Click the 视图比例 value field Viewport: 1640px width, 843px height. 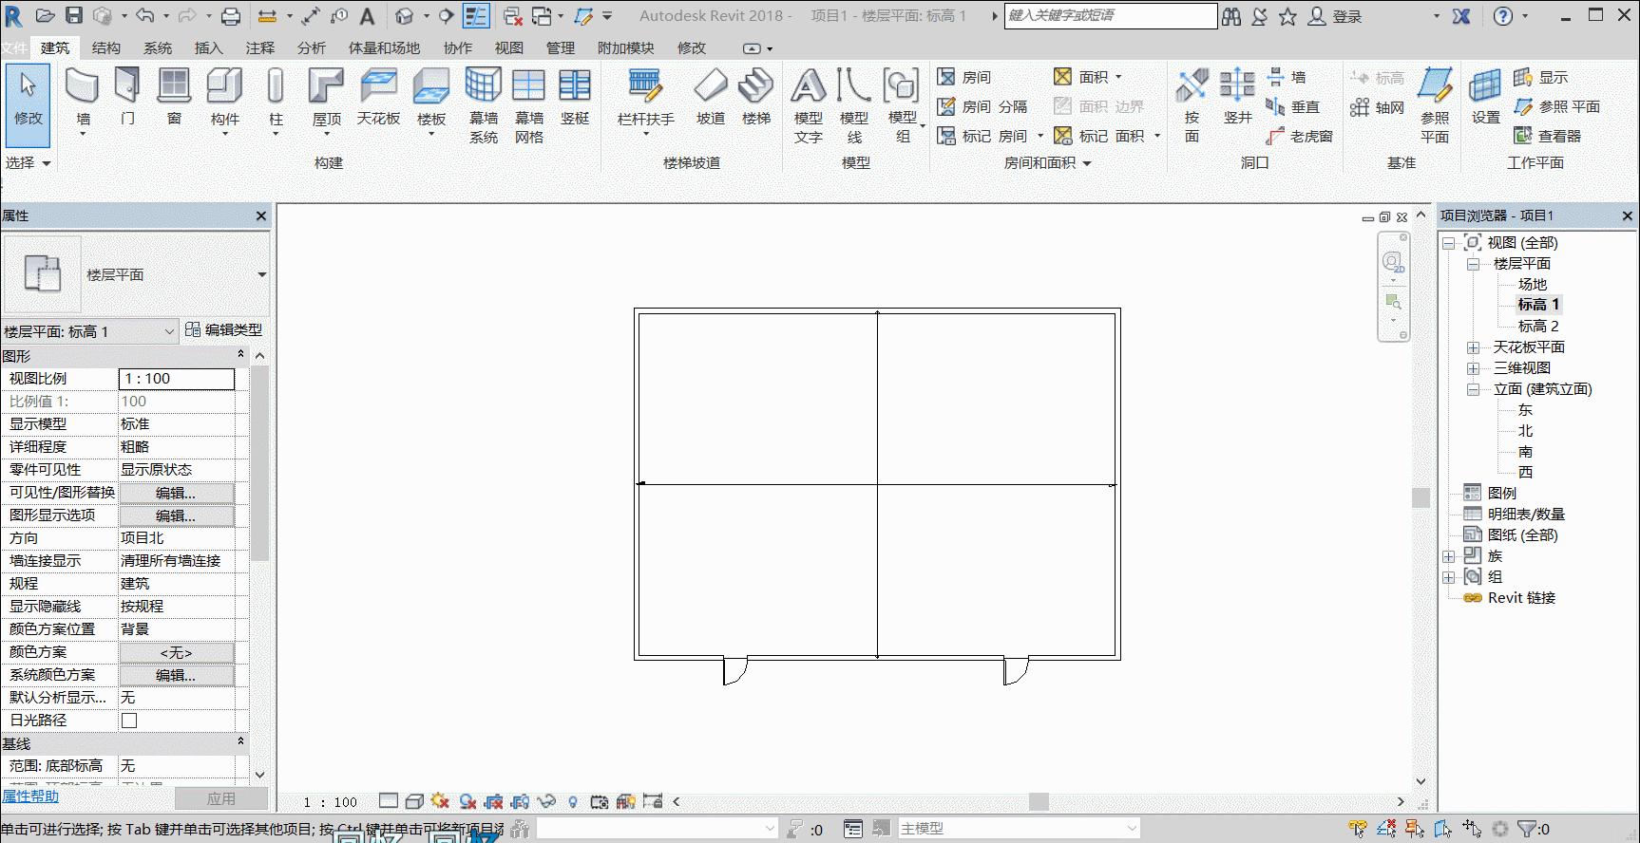pyautogui.click(x=177, y=379)
